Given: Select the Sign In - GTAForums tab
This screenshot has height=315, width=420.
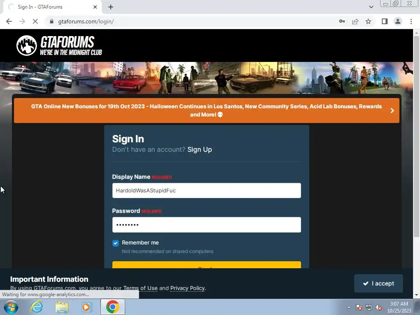Looking at the screenshot, I should pos(52,7).
